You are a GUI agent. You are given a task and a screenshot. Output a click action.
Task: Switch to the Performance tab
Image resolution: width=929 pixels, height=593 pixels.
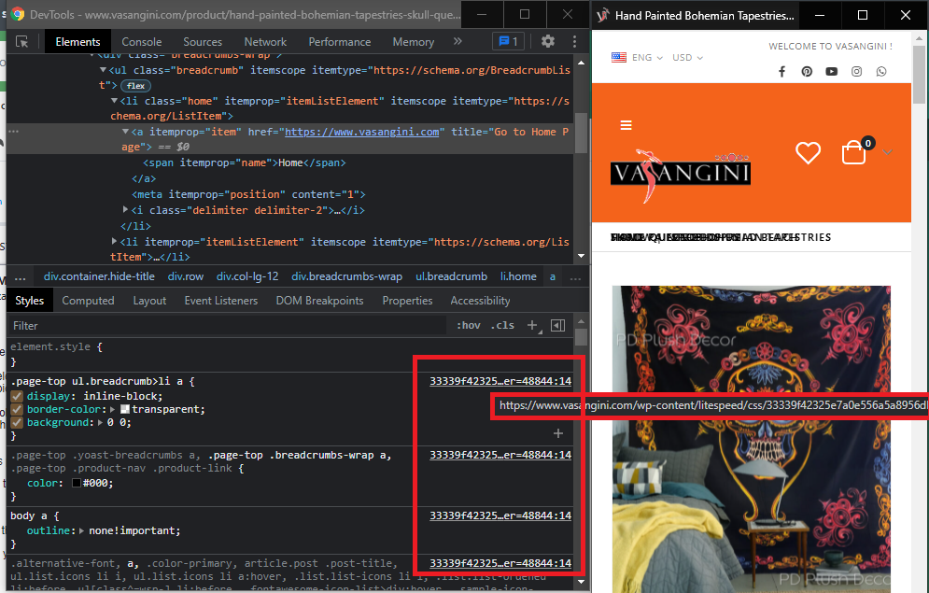coord(340,41)
